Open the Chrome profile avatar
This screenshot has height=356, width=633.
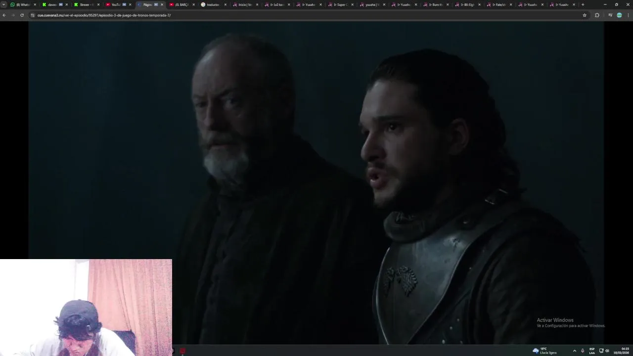coord(619,15)
